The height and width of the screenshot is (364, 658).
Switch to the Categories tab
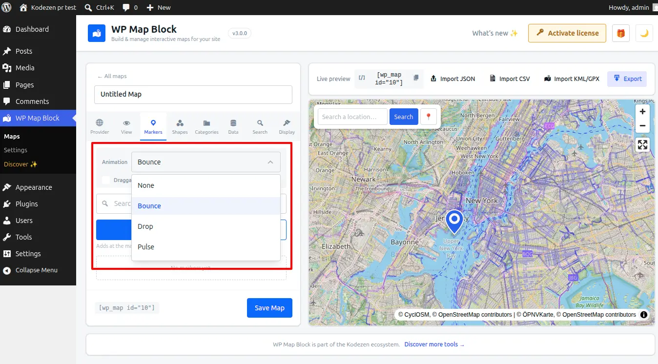[x=206, y=126]
